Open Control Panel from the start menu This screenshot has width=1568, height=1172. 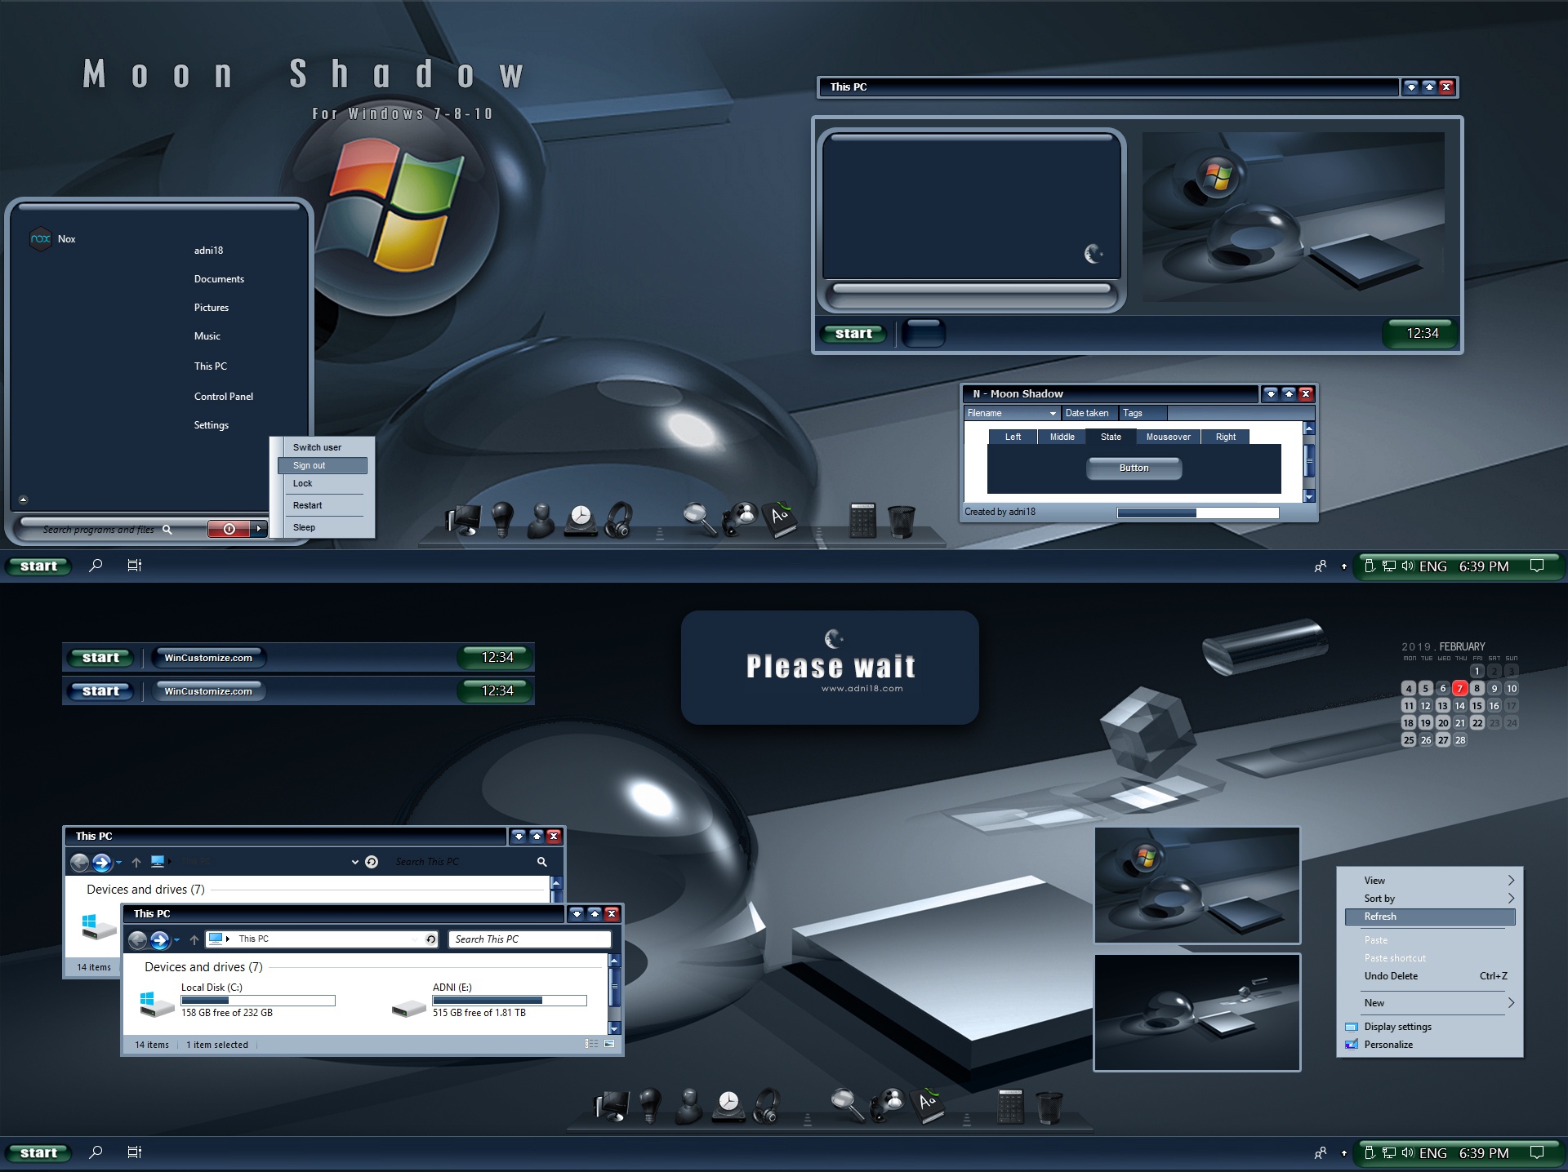pyautogui.click(x=224, y=397)
